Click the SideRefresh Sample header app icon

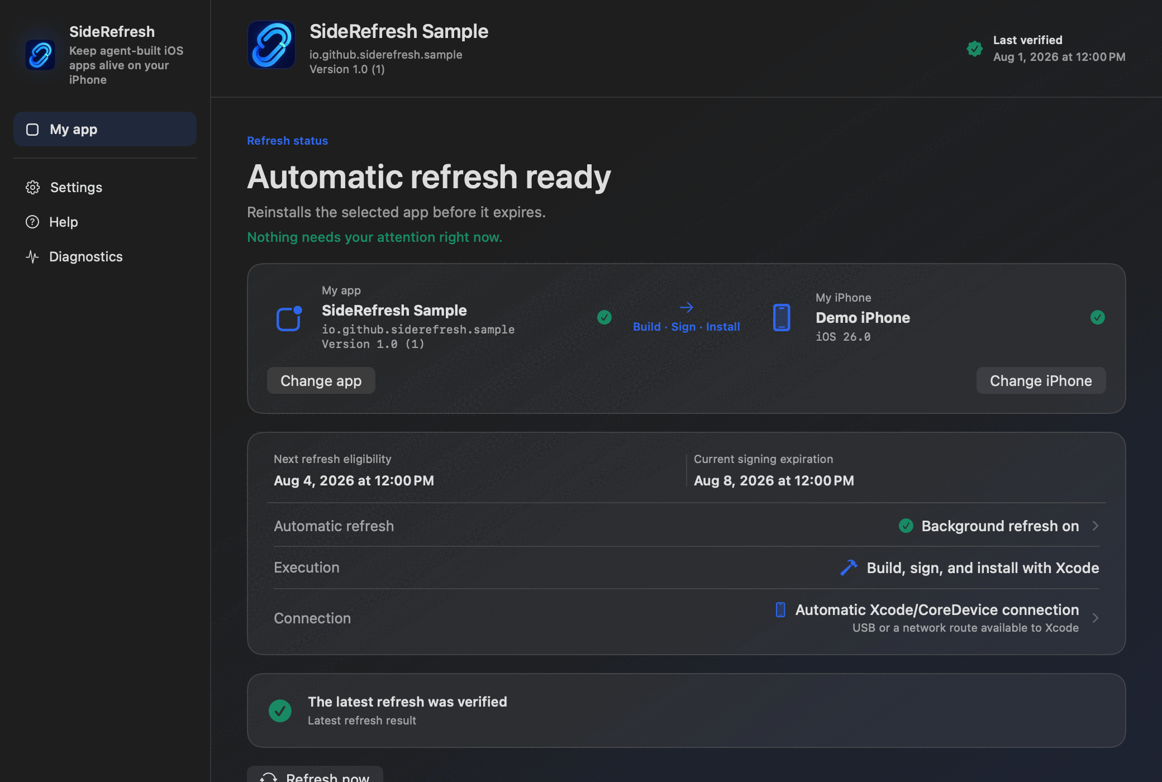click(x=272, y=45)
